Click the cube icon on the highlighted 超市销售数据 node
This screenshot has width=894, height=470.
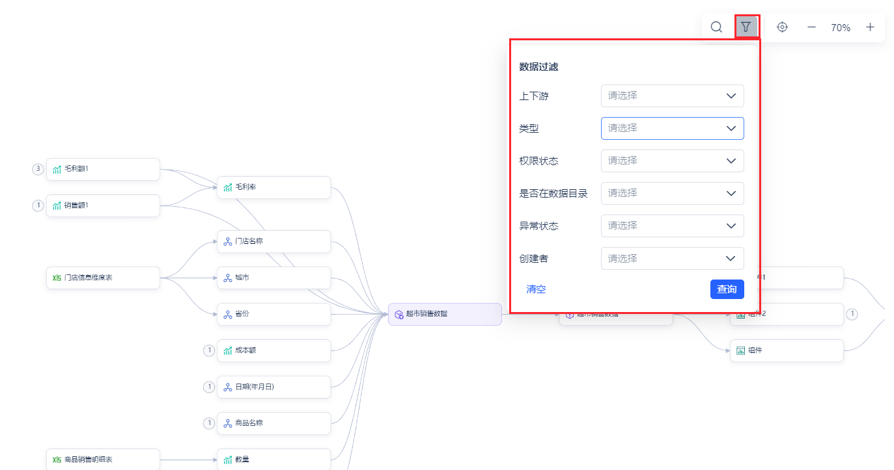(x=399, y=314)
